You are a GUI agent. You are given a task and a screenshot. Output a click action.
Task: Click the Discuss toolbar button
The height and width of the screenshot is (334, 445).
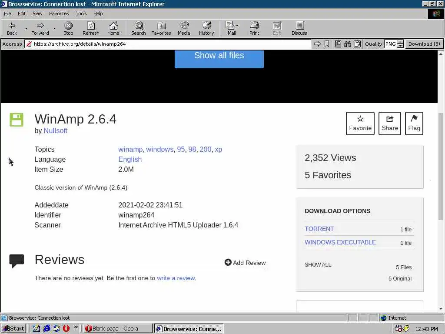299,28
